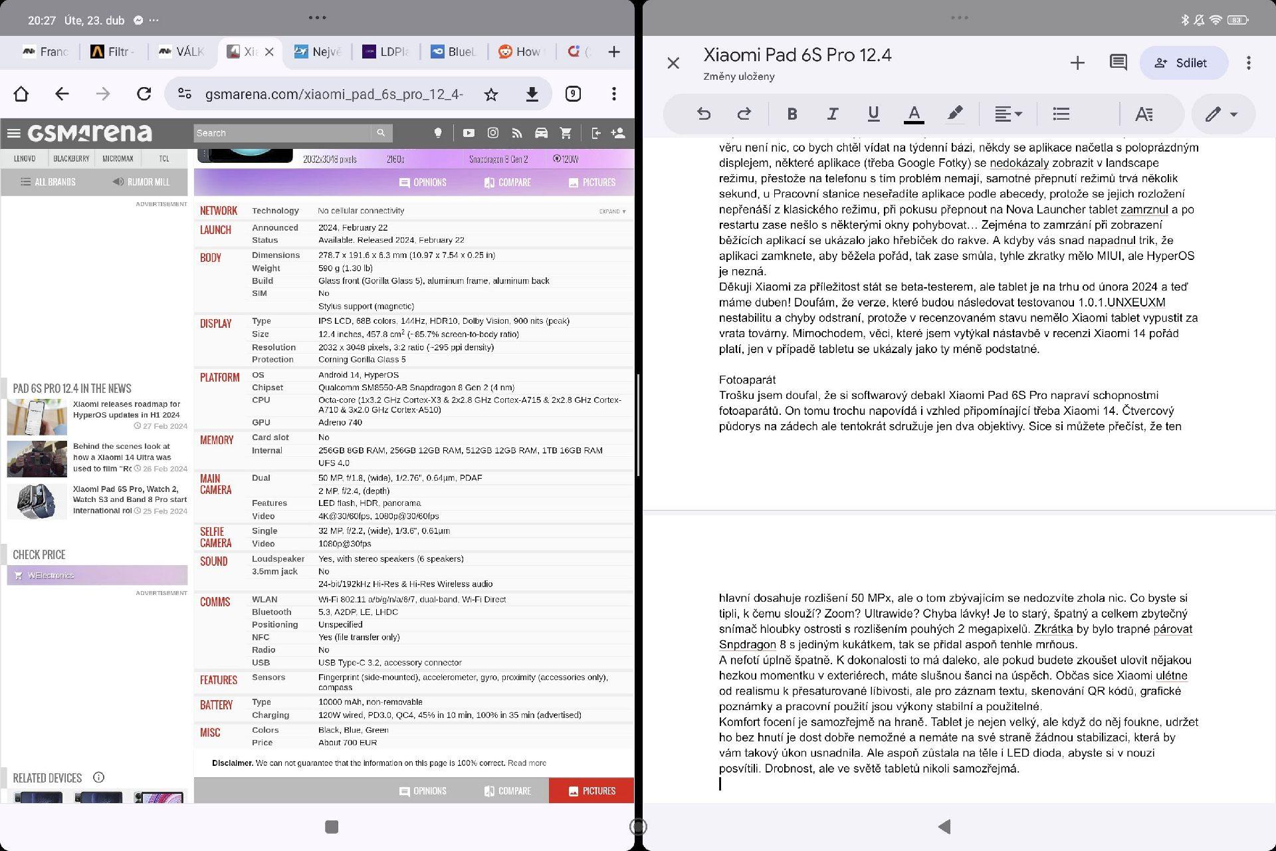Tap the plus insert icon in Docs
1276x851 pixels.
[1077, 62]
